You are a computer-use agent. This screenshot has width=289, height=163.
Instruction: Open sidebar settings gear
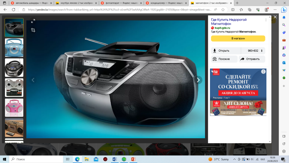click(284, 151)
